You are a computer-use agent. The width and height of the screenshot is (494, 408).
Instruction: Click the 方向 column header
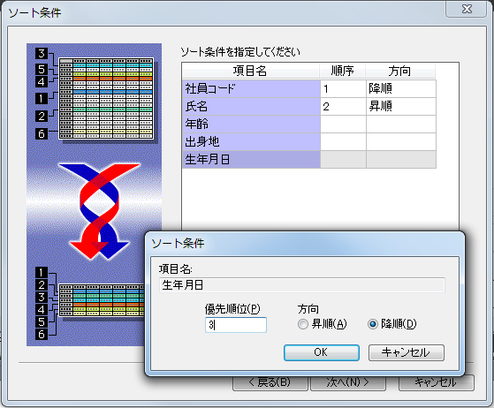click(400, 71)
